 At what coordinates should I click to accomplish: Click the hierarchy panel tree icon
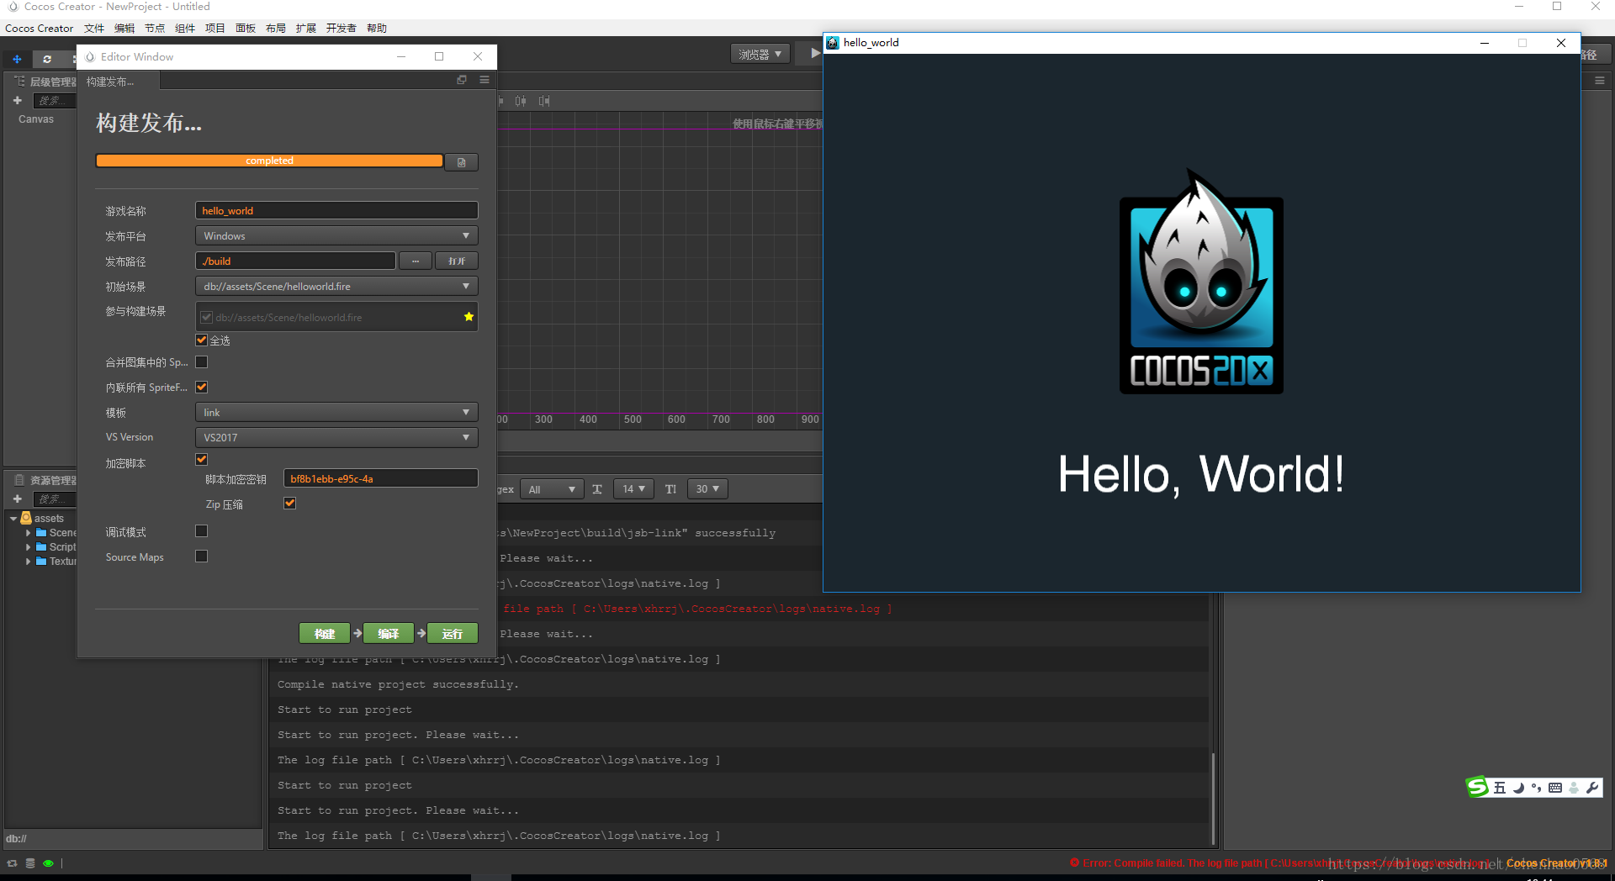click(19, 81)
